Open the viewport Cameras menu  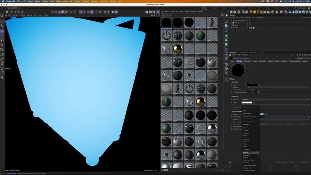pyautogui.click(x=16, y=15)
